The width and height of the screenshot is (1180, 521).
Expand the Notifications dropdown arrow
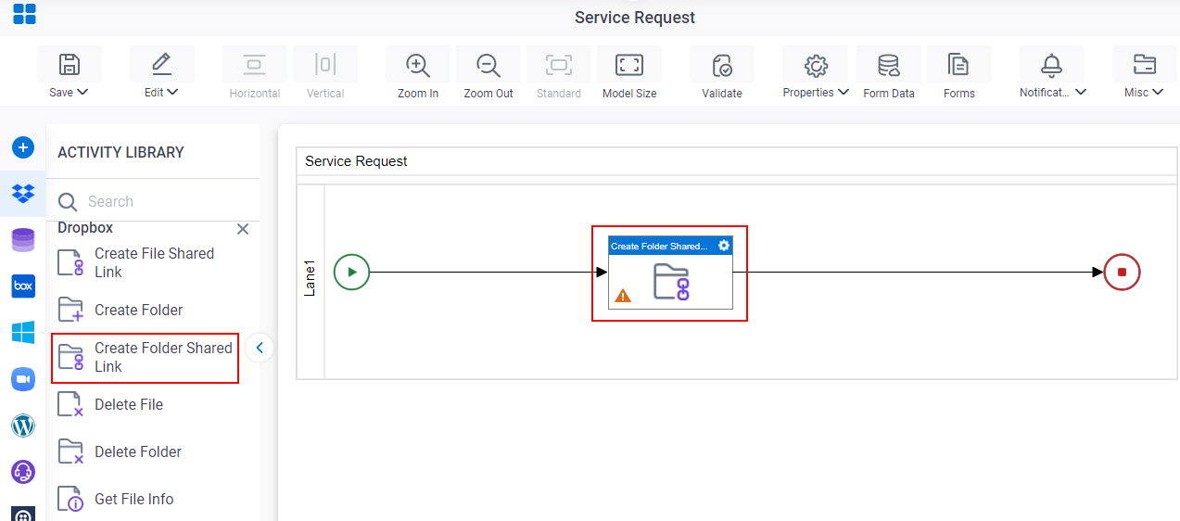(1081, 92)
